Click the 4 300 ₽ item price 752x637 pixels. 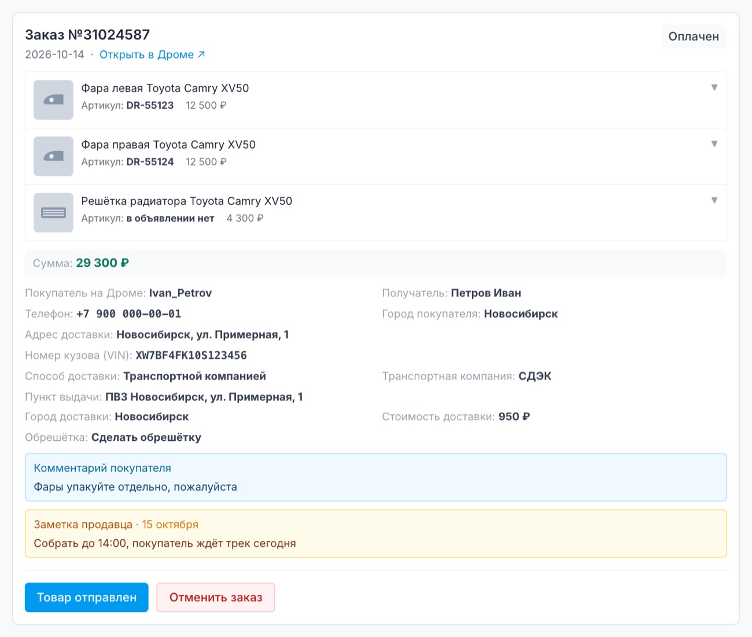click(x=245, y=218)
